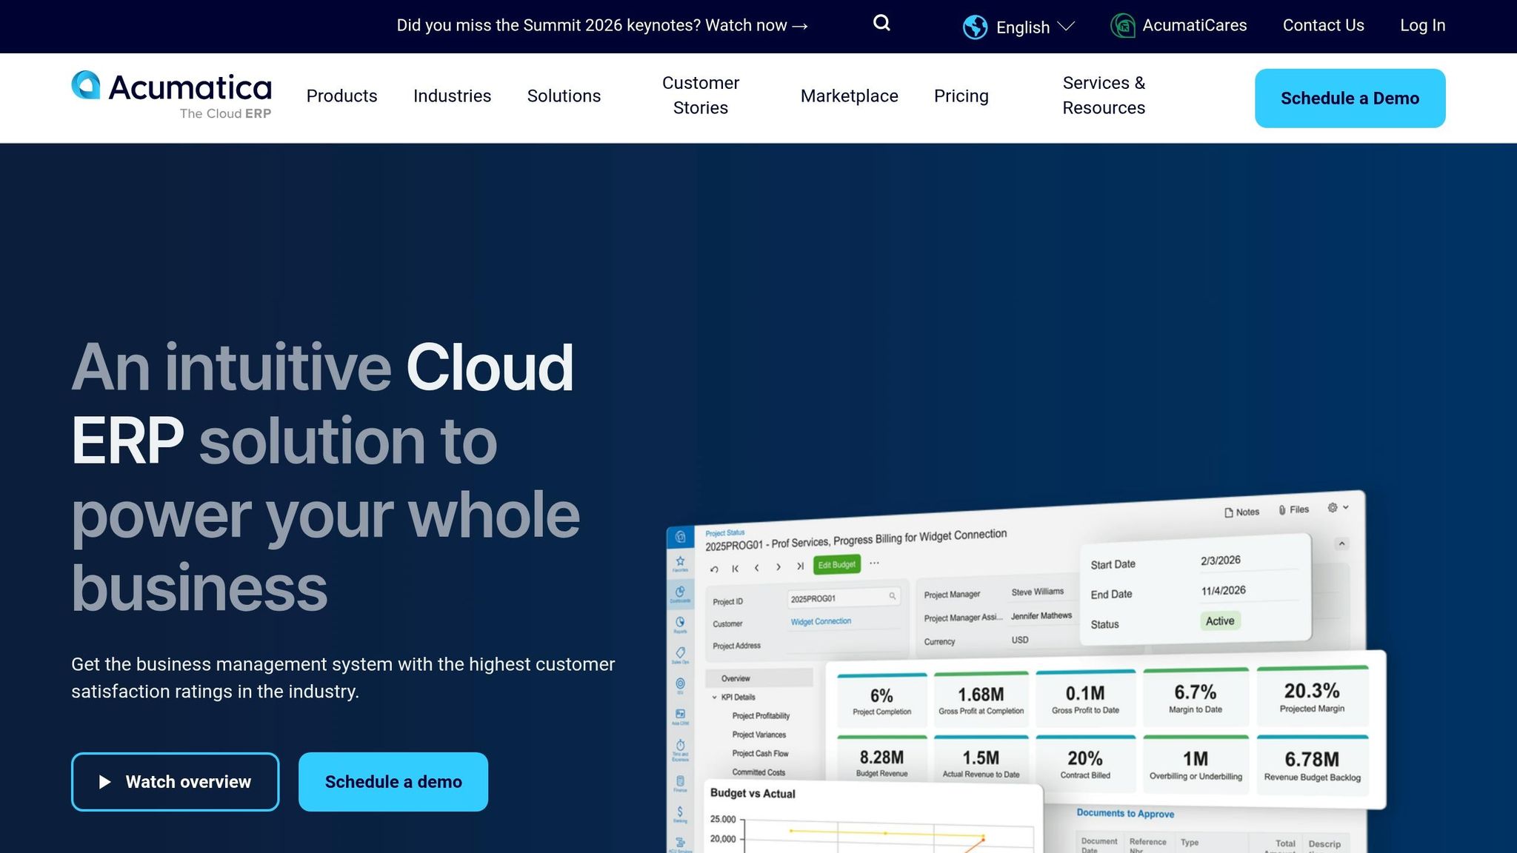Open Favorites in the ERP sidebar
Viewport: 1517px width, 853px height.
[x=680, y=561]
